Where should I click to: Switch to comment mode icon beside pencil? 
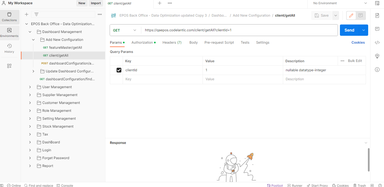(x=361, y=15)
